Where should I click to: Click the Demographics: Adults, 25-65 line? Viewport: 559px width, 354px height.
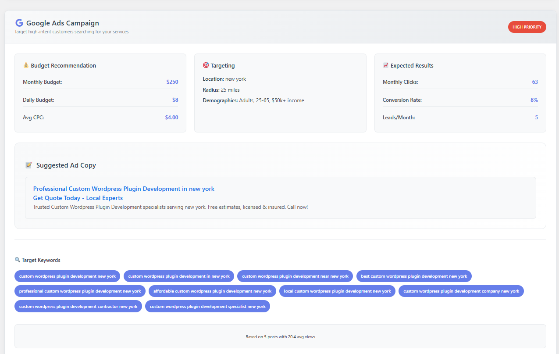pos(253,100)
